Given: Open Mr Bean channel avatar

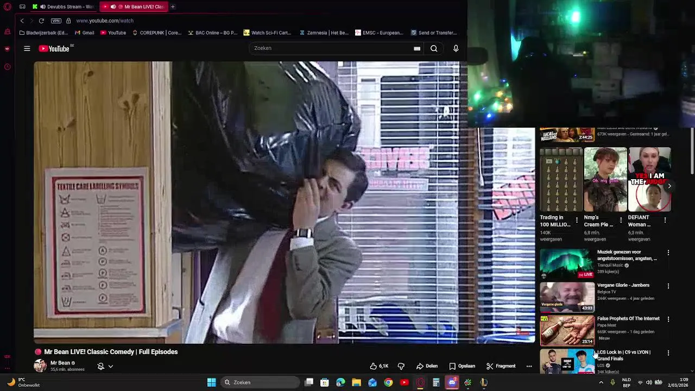Looking at the screenshot, I should 40,365.
